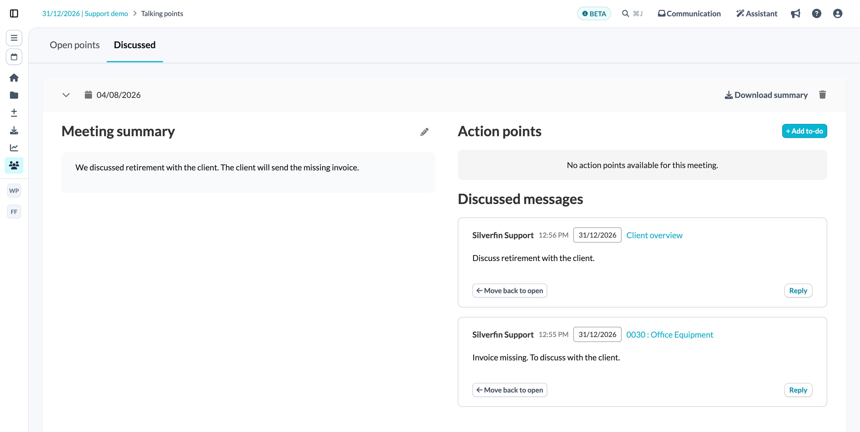The image size is (860, 432).
Task: Open the FF shortcut badge
Action: coord(14,212)
